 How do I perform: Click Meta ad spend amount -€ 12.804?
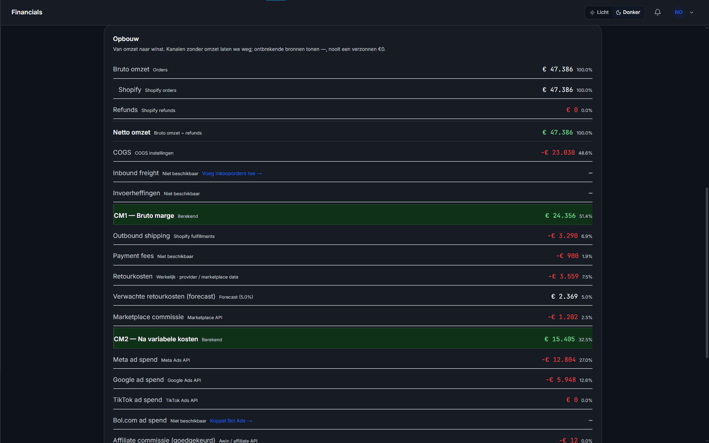point(559,360)
